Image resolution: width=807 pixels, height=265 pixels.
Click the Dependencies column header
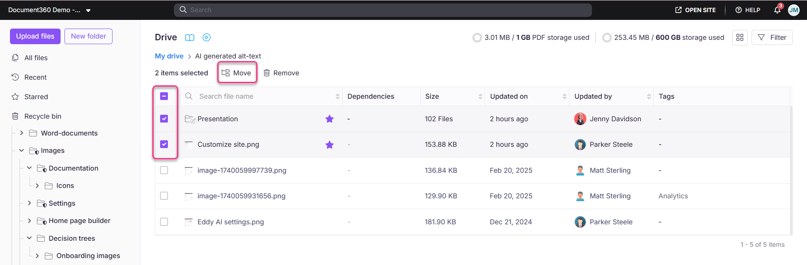pos(371,96)
